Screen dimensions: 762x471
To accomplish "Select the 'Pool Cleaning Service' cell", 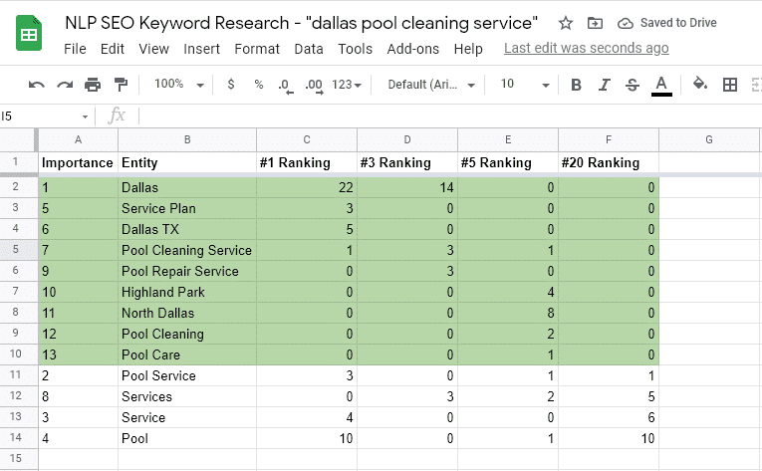I will pos(187,250).
